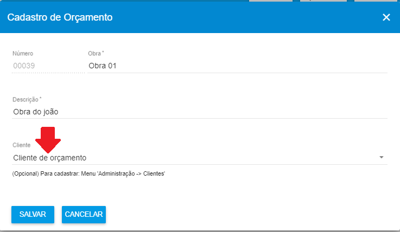
Task: Close the Cadastro de Orçamento dialog
Action: click(x=386, y=17)
